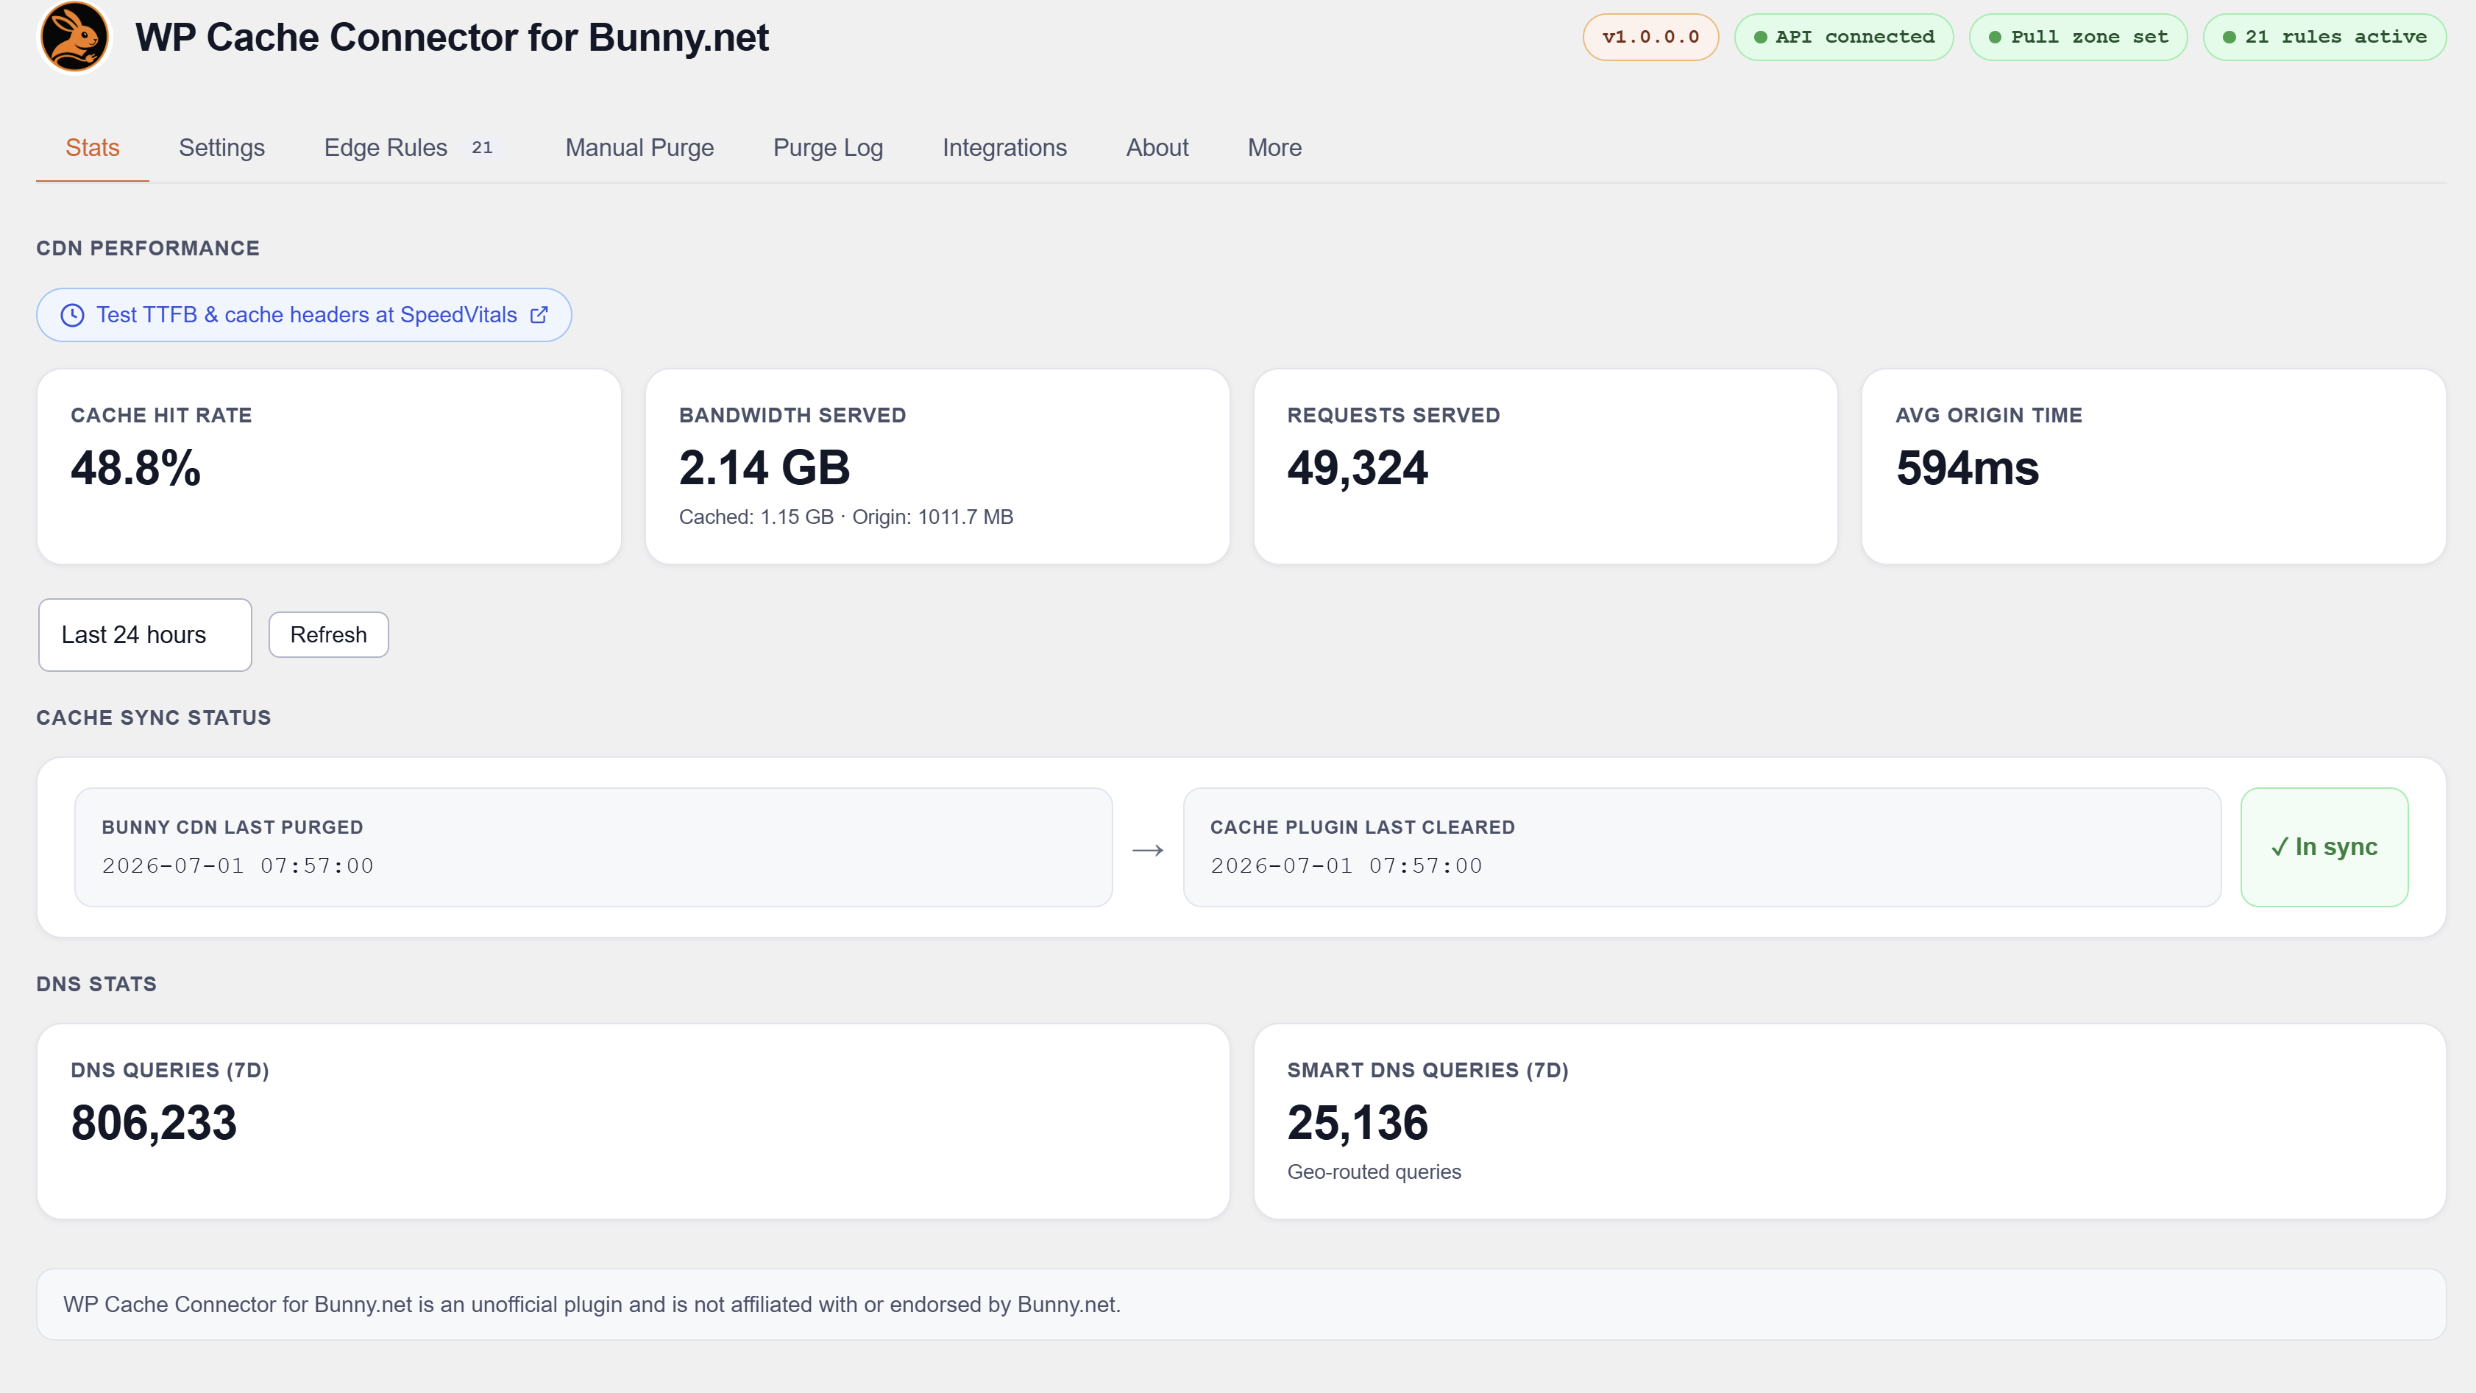Open the Stats tab
Viewport: 2476px width, 1393px height.
point(92,148)
